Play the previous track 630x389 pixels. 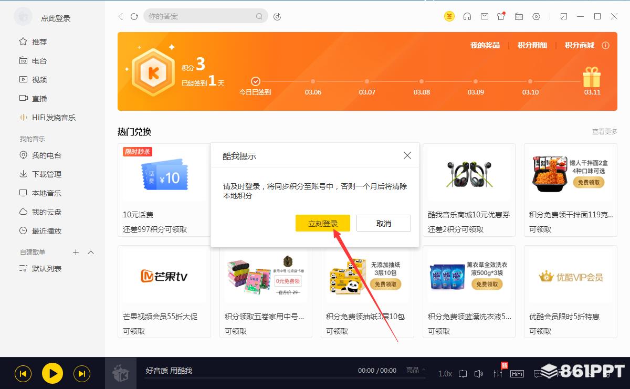click(23, 373)
